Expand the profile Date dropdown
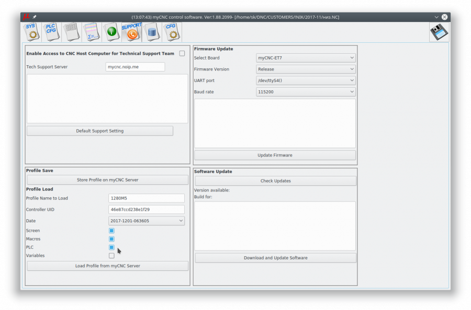This screenshot has height=310, width=471. (x=147, y=221)
